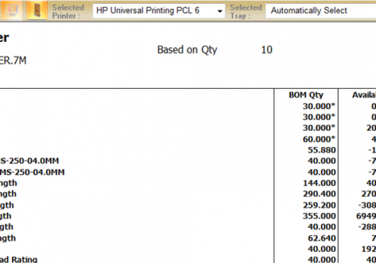
Task: Select the BOM Qty value 290.400
Action: click(x=320, y=193)
